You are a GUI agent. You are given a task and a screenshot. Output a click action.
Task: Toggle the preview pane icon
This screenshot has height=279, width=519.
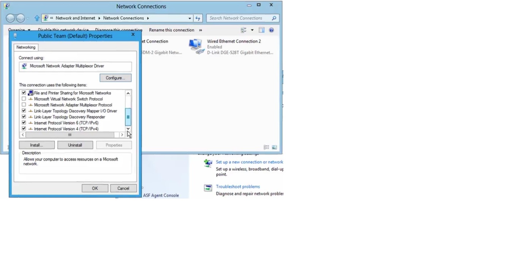pyautogui.click(x=261, y=30)
